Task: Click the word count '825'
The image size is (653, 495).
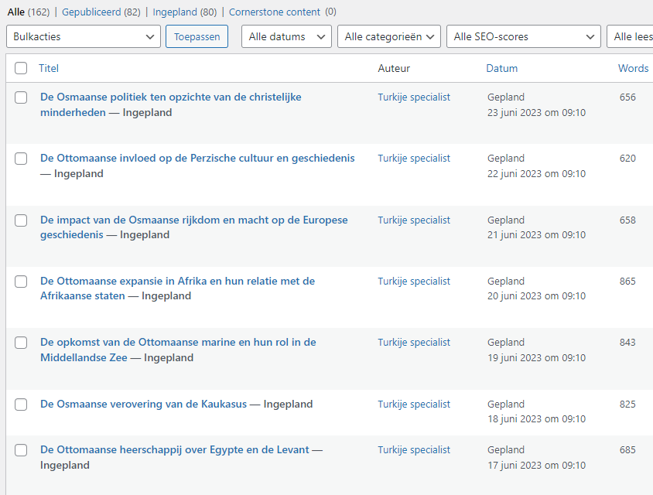Action: pyautogui.click(x=627, y=404)
